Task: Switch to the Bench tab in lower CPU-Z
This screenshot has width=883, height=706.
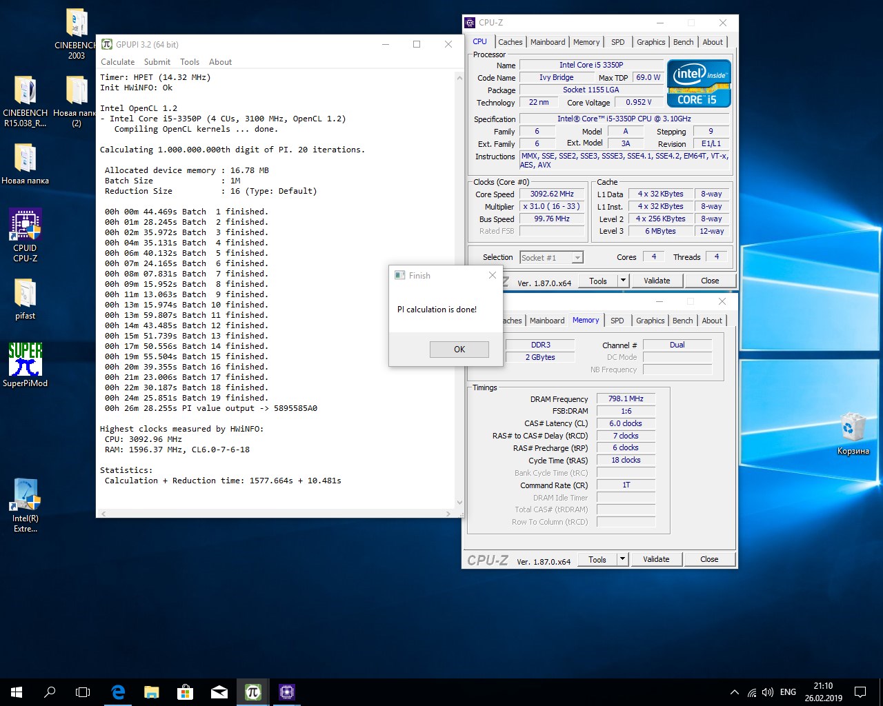Action: (x=683, y=321)
